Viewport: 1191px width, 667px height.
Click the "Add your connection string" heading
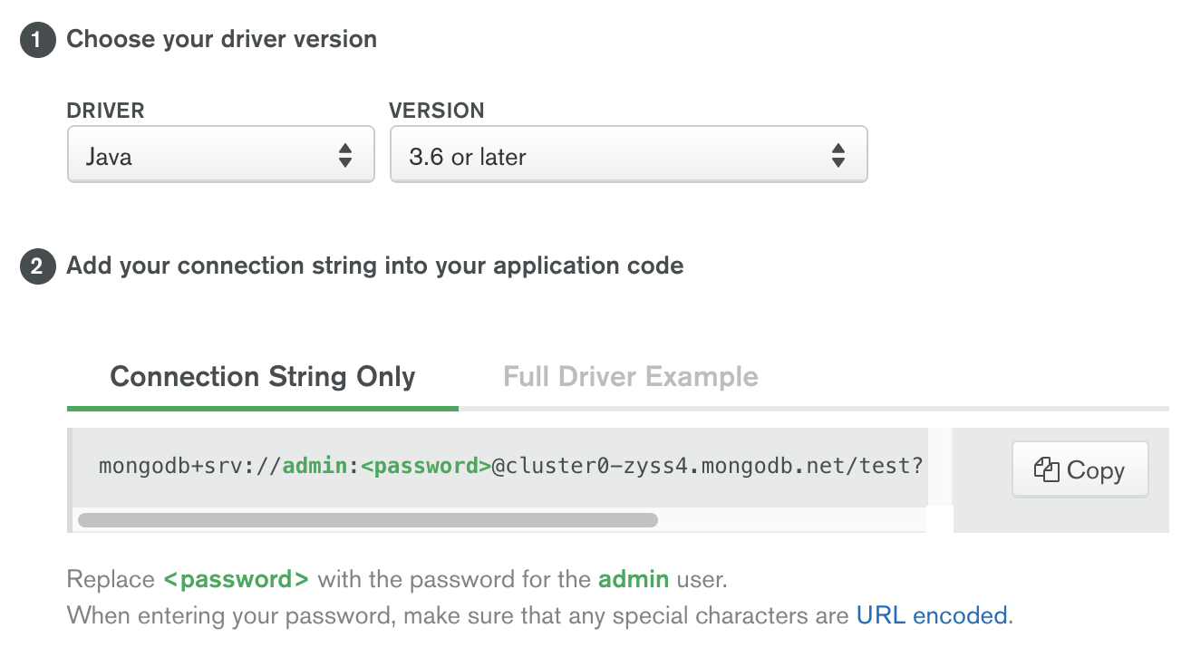point(375,266)
